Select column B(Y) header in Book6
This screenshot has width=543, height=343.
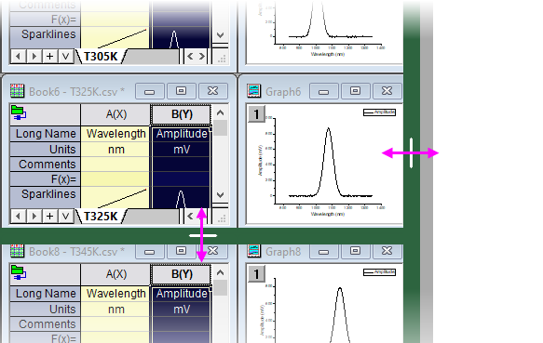tap(181, 114)
